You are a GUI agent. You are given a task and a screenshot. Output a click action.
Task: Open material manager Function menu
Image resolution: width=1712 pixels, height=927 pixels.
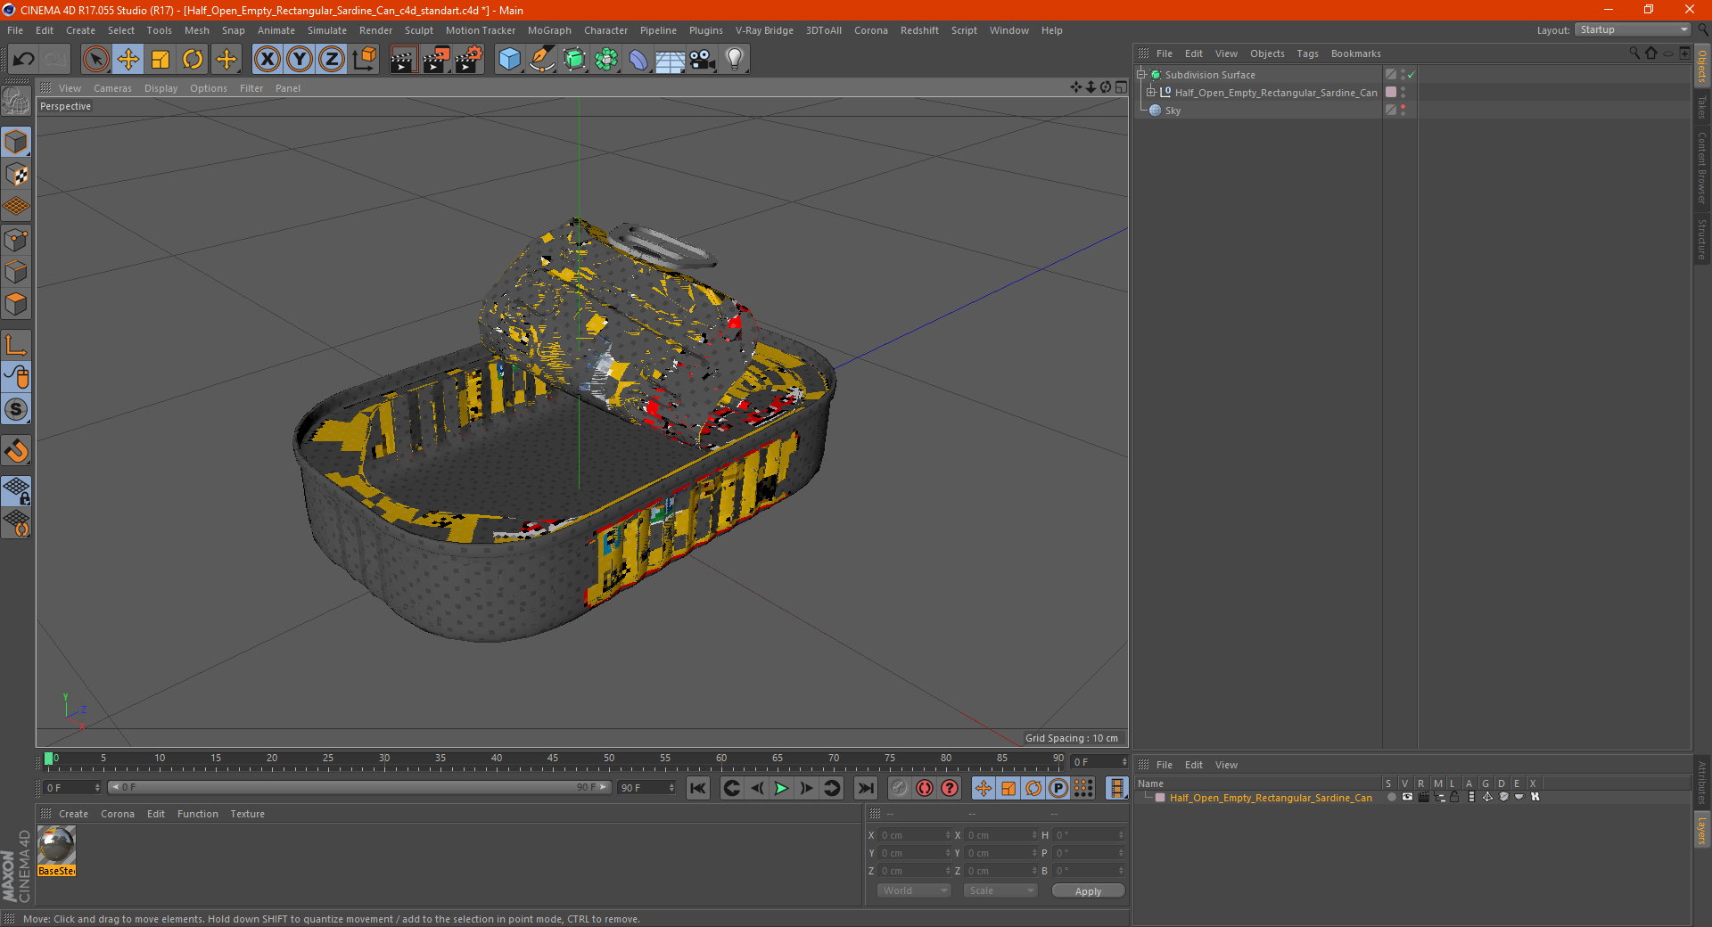pyautogui.click(x=198, y=814)
